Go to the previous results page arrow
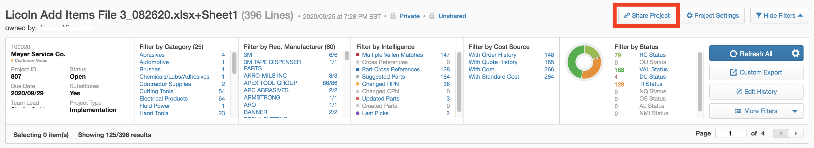 coord(781,133)
